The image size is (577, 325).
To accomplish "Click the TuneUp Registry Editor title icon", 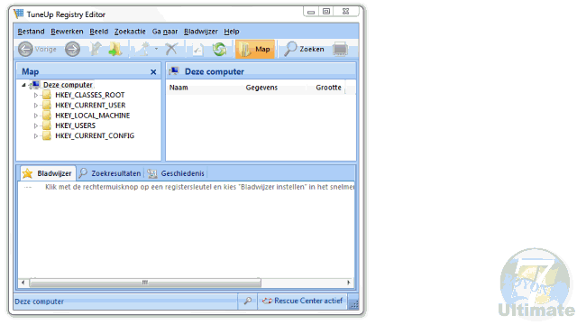I will click(19, 14).
